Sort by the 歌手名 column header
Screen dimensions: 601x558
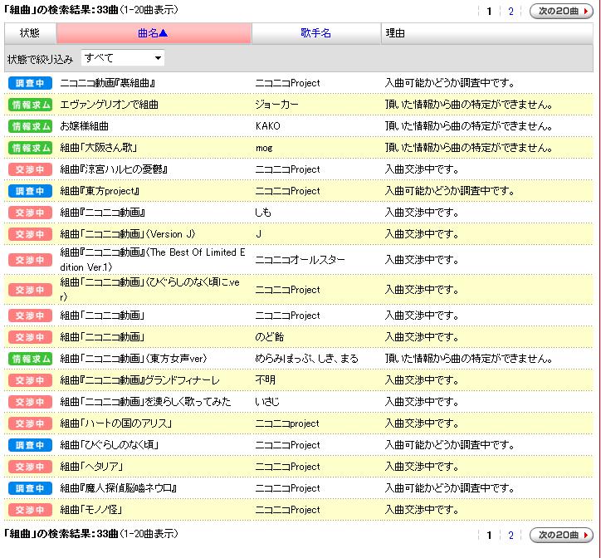pyautogui.click(x=315, y=33)
